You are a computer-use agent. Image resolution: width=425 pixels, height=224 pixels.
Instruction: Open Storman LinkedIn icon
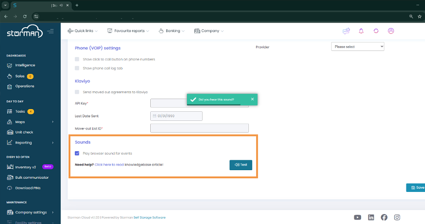(371, 217)
